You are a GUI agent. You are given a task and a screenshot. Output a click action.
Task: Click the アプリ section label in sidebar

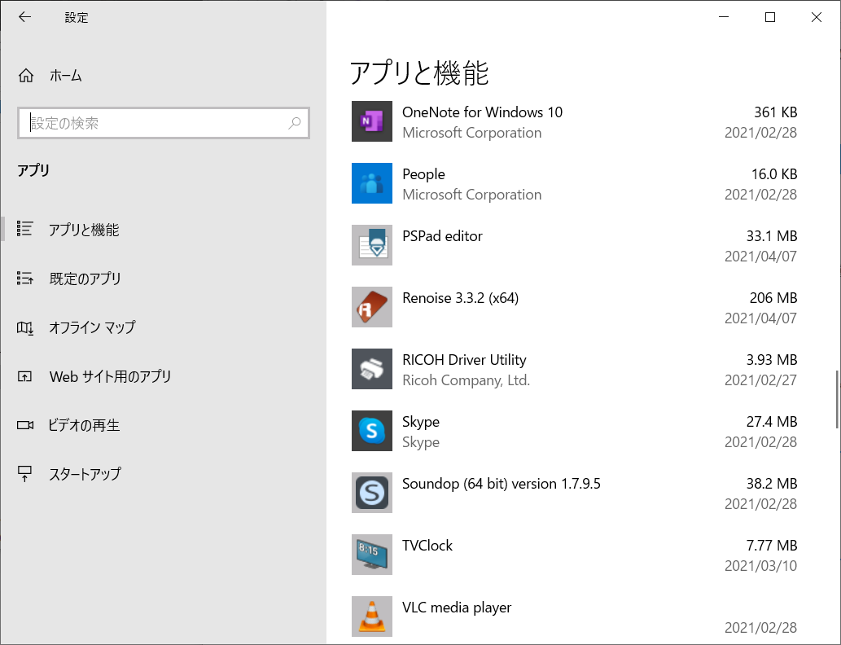[x=33, y=170]
